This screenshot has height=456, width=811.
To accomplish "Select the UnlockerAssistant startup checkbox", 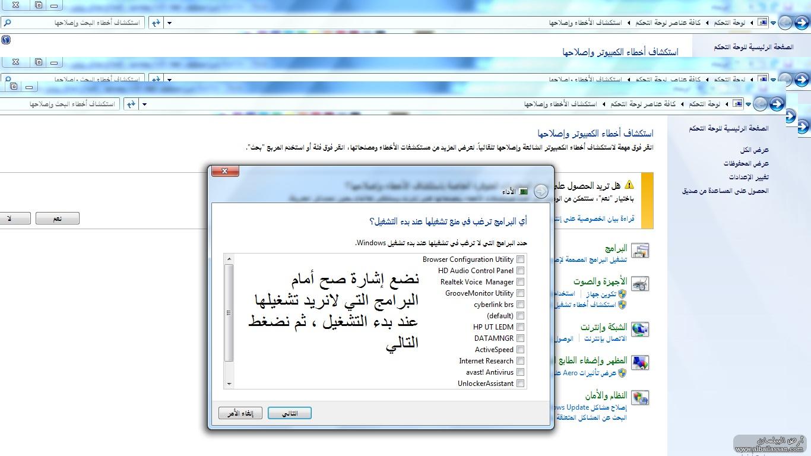I will (520, 384).
